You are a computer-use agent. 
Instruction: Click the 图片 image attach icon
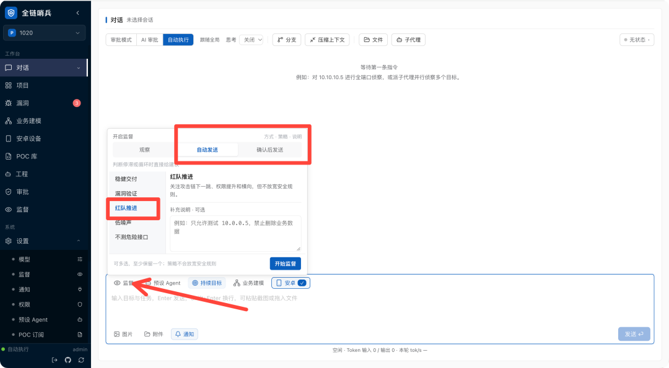point(117,335)
